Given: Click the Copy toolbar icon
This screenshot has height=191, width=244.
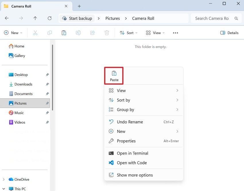Looking at the screenshot, I should [x=49, y=33].
